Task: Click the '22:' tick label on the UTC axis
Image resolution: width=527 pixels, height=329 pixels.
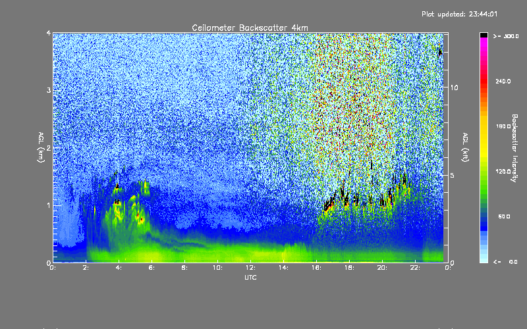Action: click(415, 268)
